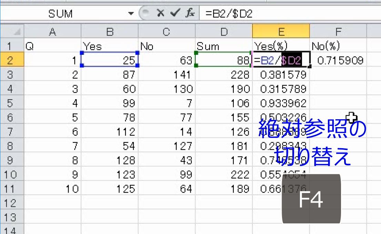381x234 pixels.
Task: Select row 8 header
Action: (12, 145)
